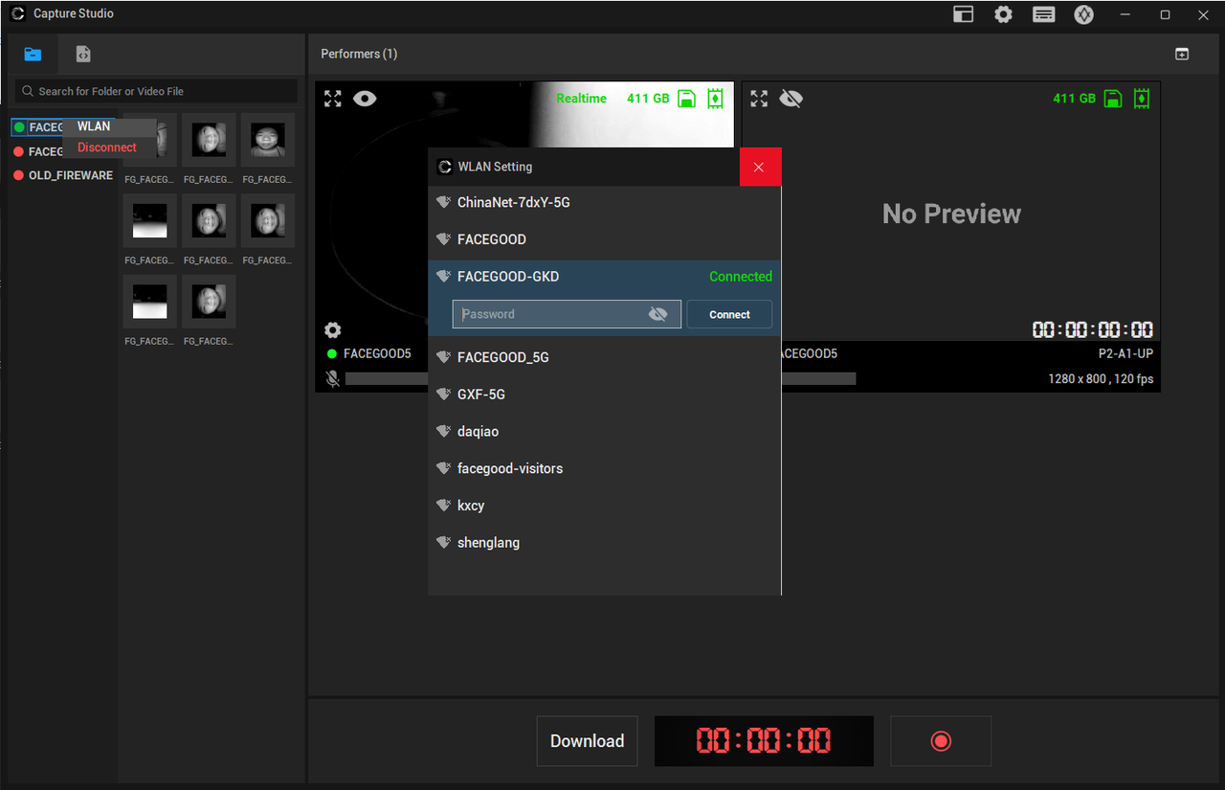Toggle password visibility in WLAN dialog
Image resolution: width=1225 pixels, height=790 pixels.
(657, 314)
